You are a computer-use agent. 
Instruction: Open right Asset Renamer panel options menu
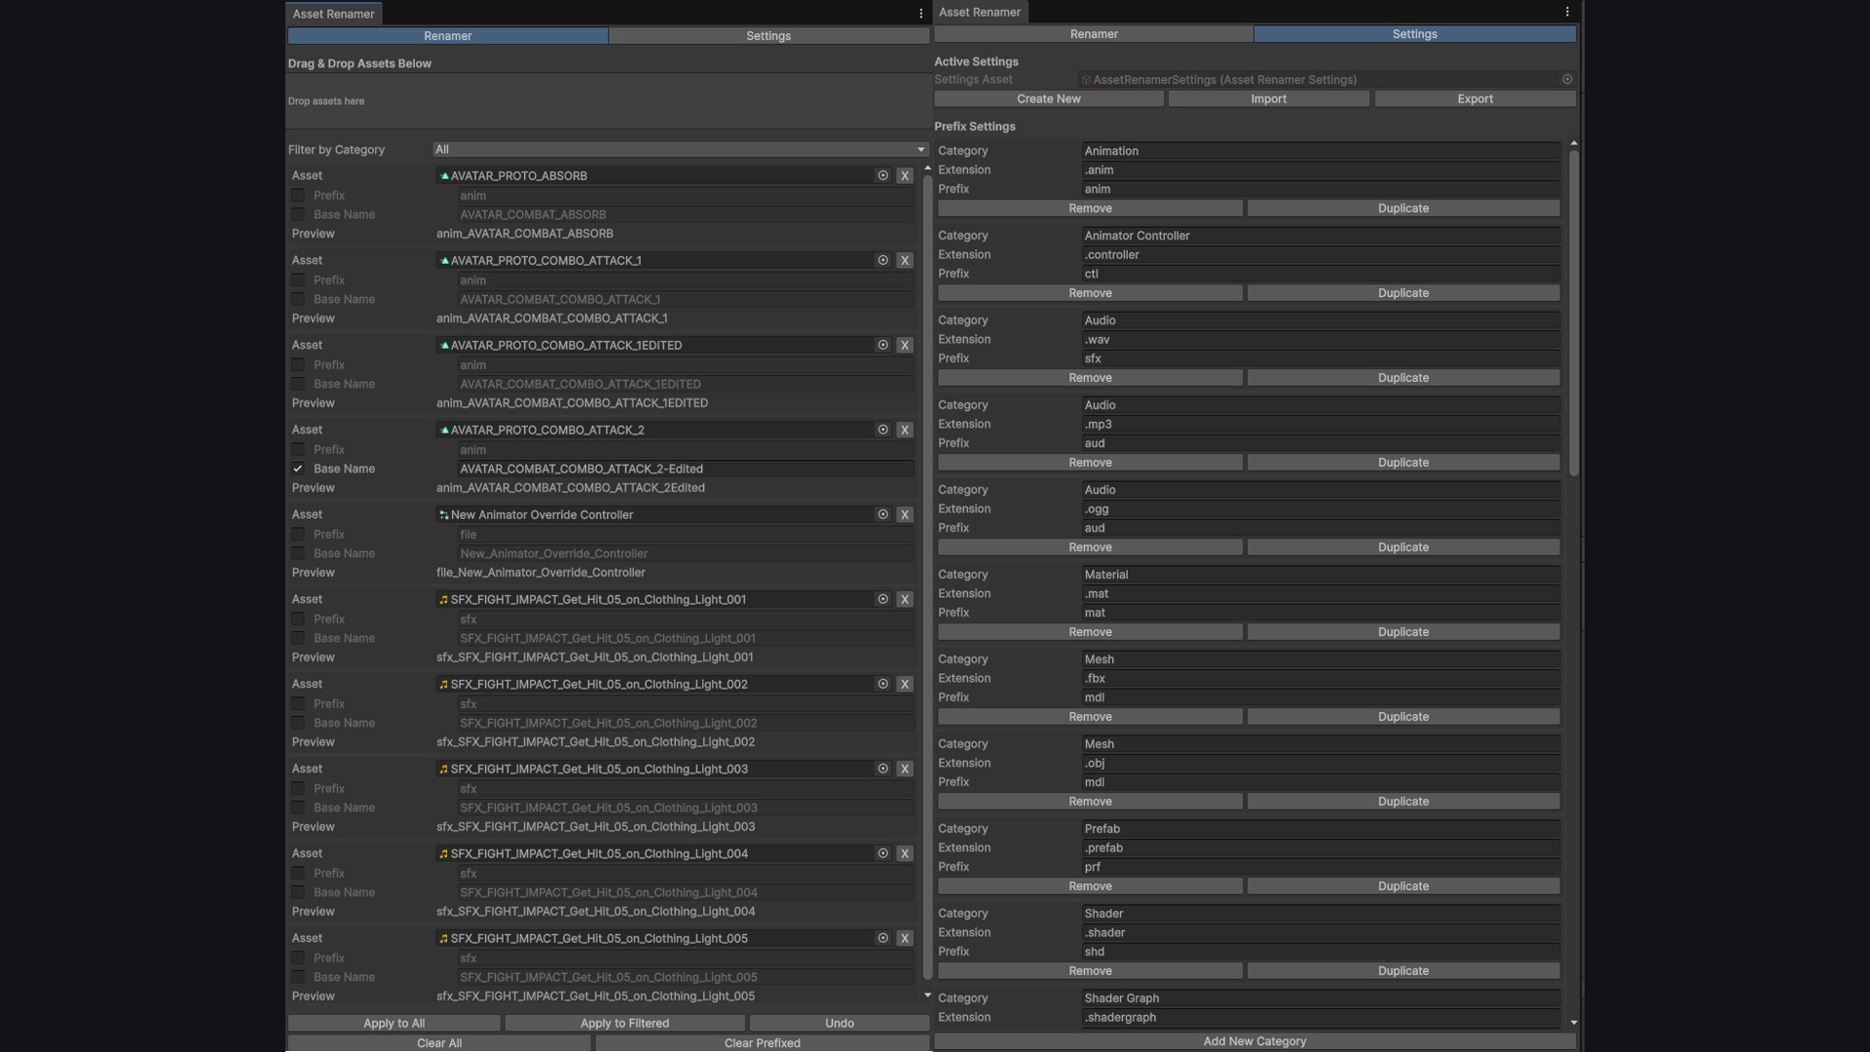pos(1567,12)
